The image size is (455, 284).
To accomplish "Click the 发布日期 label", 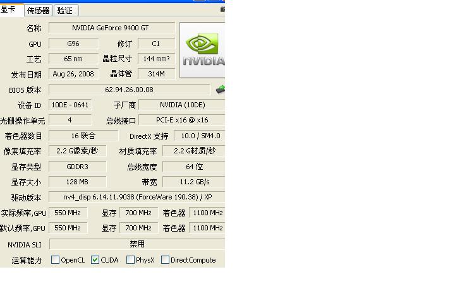I will pos(27,75).
